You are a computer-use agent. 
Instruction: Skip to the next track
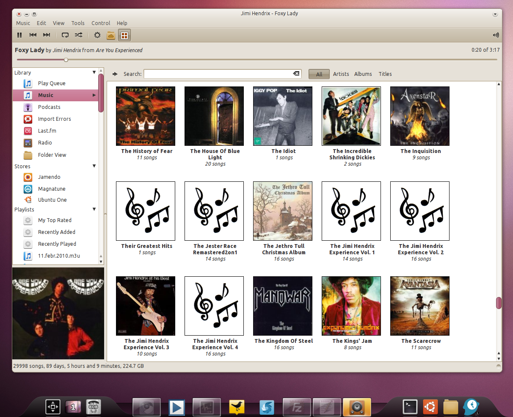pyautogui.click(x=47, y=35)
